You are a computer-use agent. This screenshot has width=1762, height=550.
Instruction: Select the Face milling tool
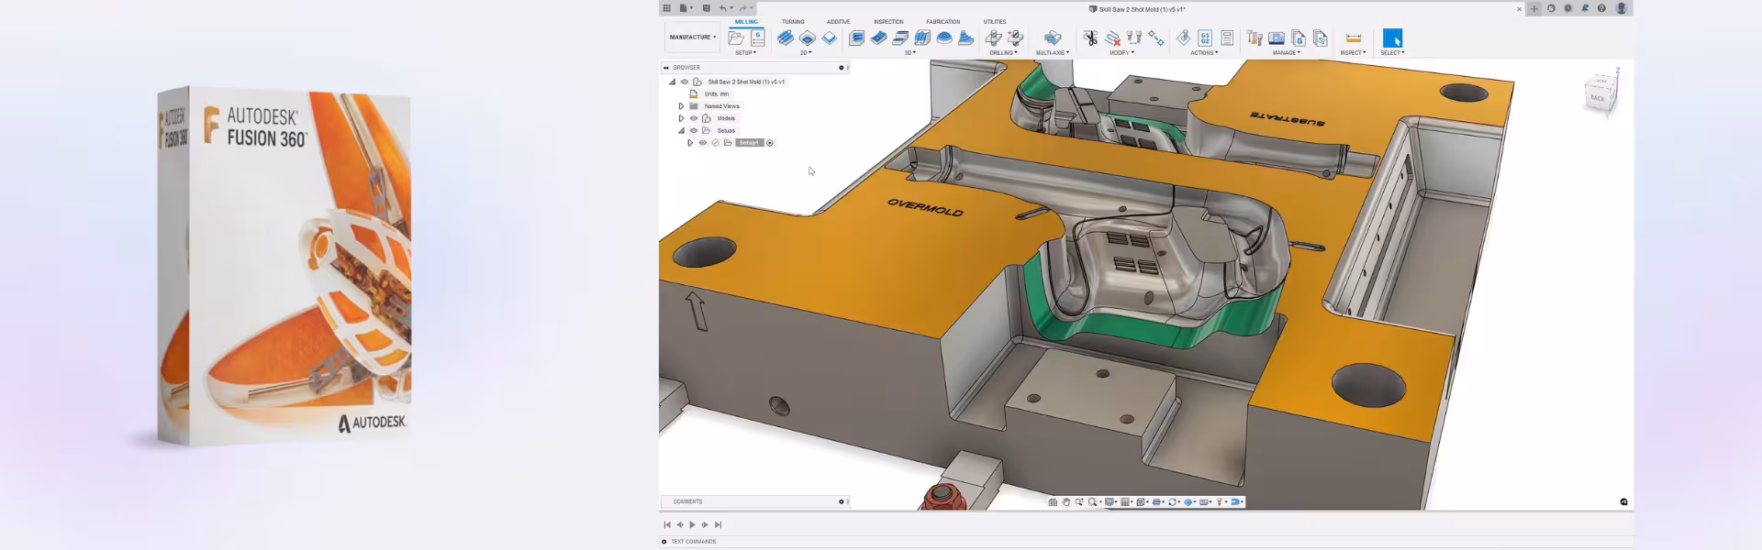[x=830, y=38]
